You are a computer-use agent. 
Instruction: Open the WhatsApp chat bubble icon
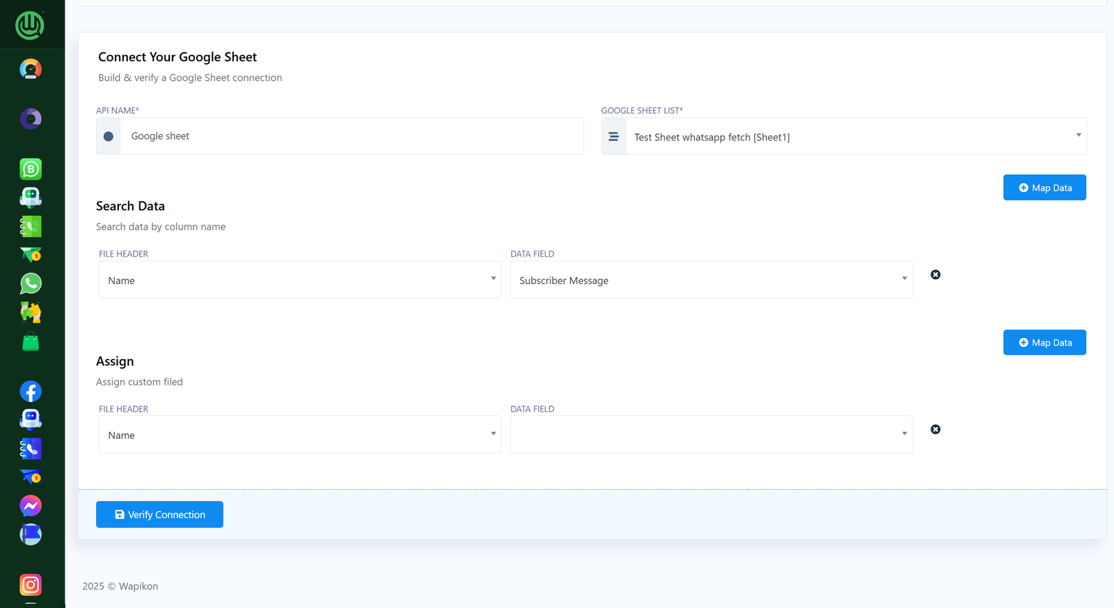coord(31,283)
